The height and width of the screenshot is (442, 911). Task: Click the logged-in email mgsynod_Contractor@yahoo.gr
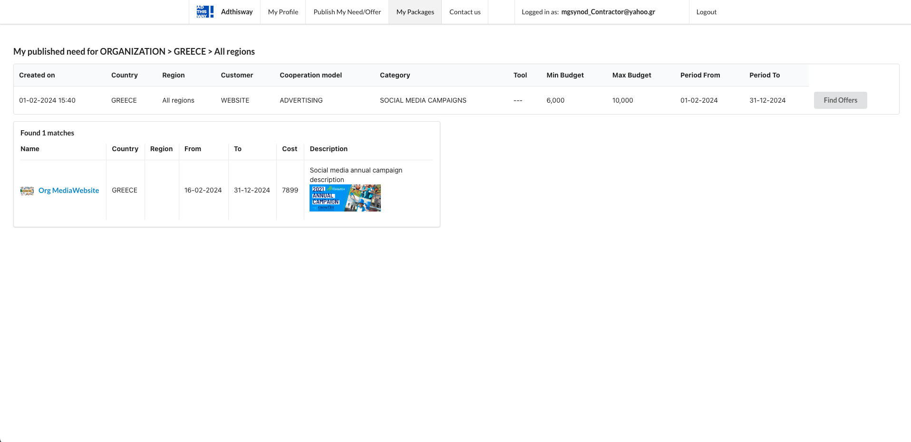point(608,12)
